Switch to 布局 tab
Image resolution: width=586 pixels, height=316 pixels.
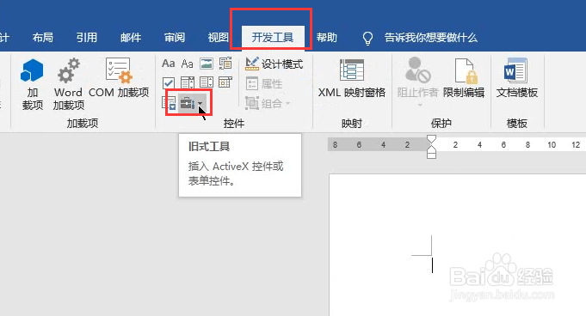tap(43, 37)
